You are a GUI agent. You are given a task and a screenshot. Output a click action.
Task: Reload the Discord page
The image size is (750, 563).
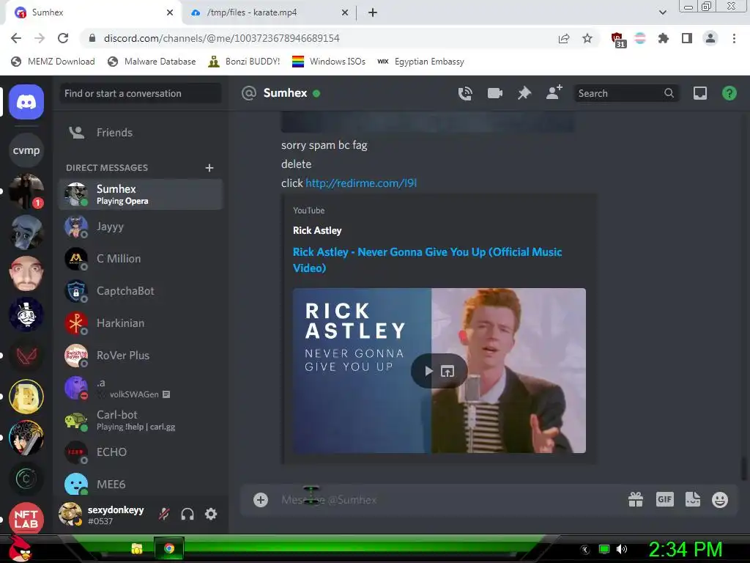point(63,38)
